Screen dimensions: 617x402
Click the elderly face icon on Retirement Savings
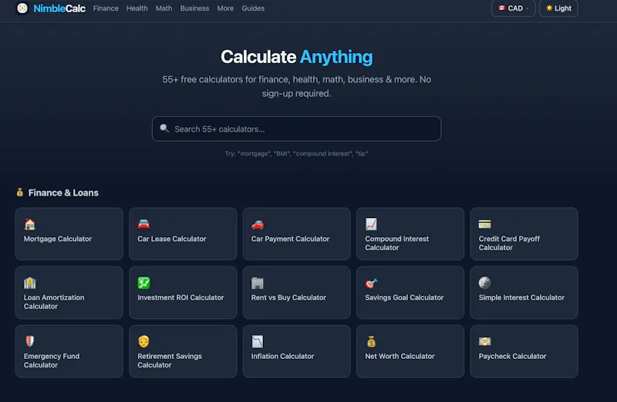point(143,341)
